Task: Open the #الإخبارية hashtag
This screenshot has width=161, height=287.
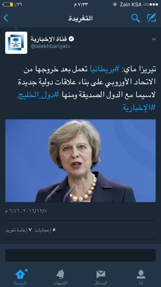Action: (x=139, y=107)
